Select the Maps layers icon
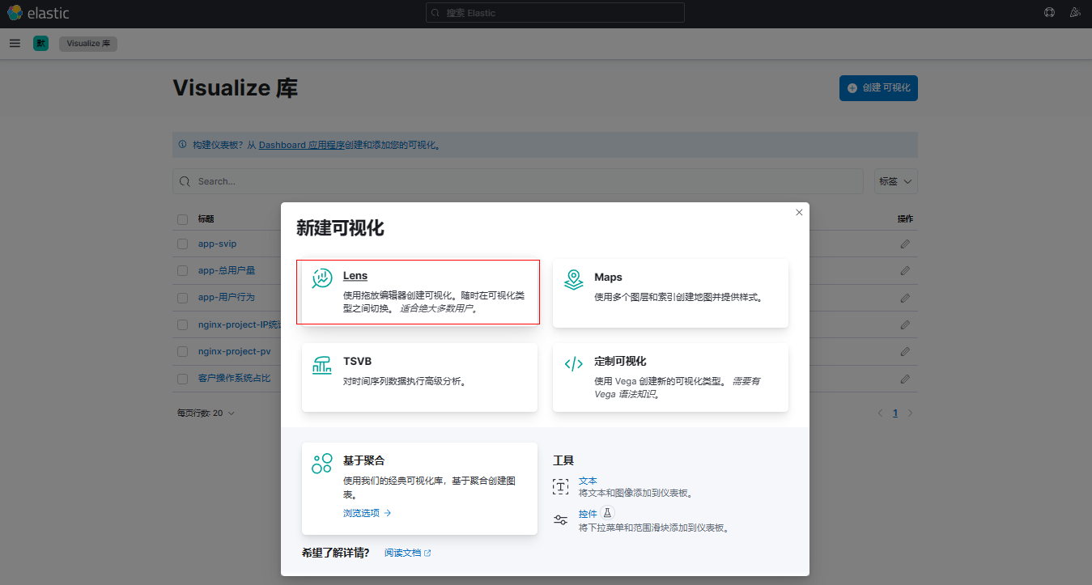The image size is (1092, 585). pyautogui.click(x=573, y=279)
